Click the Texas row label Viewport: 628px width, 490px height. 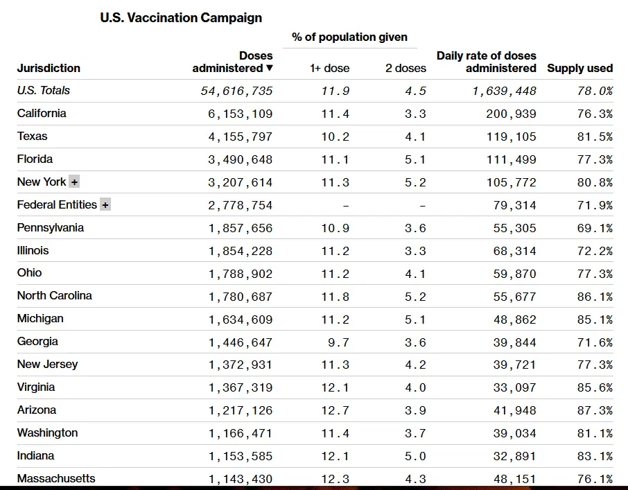[x=33, y=136]
